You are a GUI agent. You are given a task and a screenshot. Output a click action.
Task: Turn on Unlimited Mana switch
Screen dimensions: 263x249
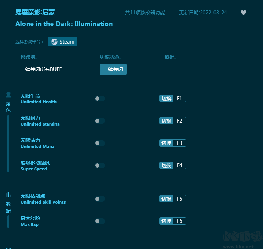coord(99,143)
